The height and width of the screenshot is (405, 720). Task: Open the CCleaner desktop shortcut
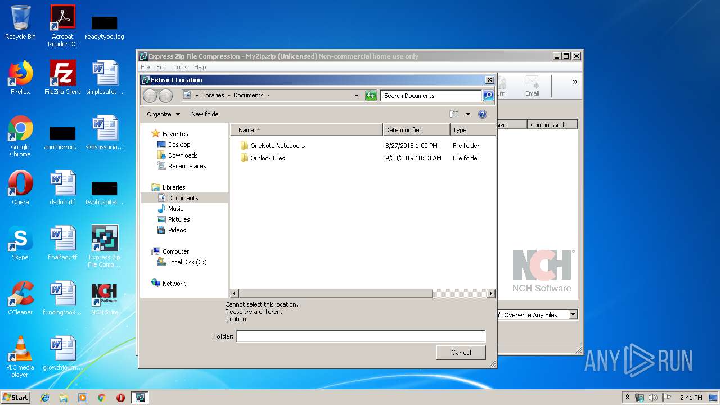(x=20, y=299)
